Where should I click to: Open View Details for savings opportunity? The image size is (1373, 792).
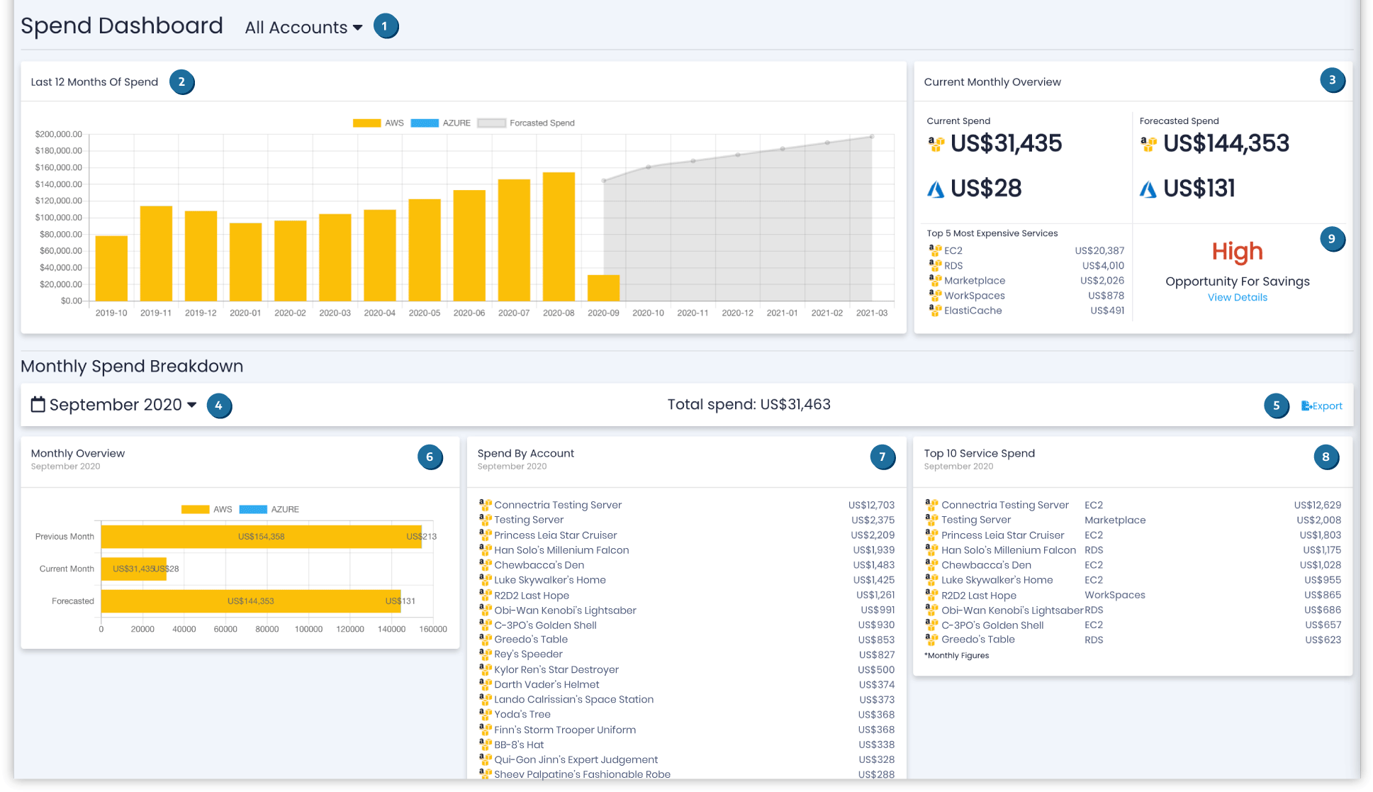click(1237, 298)
